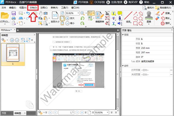Send document via email envelope icon

(x=21, y=13)
